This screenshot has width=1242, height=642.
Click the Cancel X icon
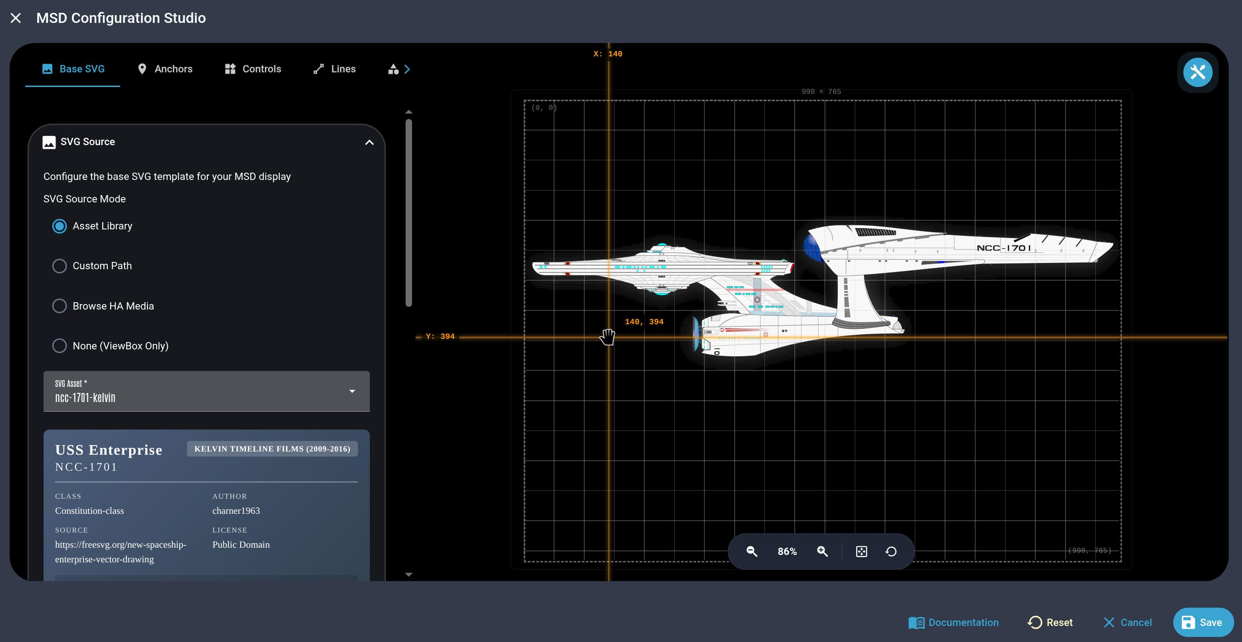coord(1109,622)
